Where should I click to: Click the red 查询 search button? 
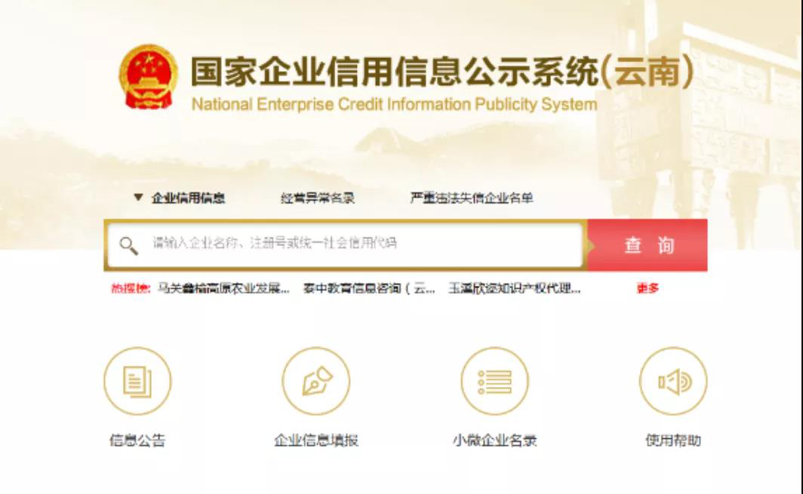[x=648, y=245]
